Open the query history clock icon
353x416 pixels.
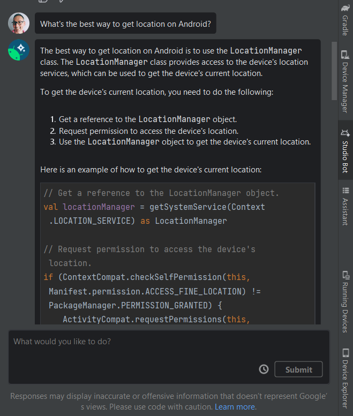(x=264, y=369)
